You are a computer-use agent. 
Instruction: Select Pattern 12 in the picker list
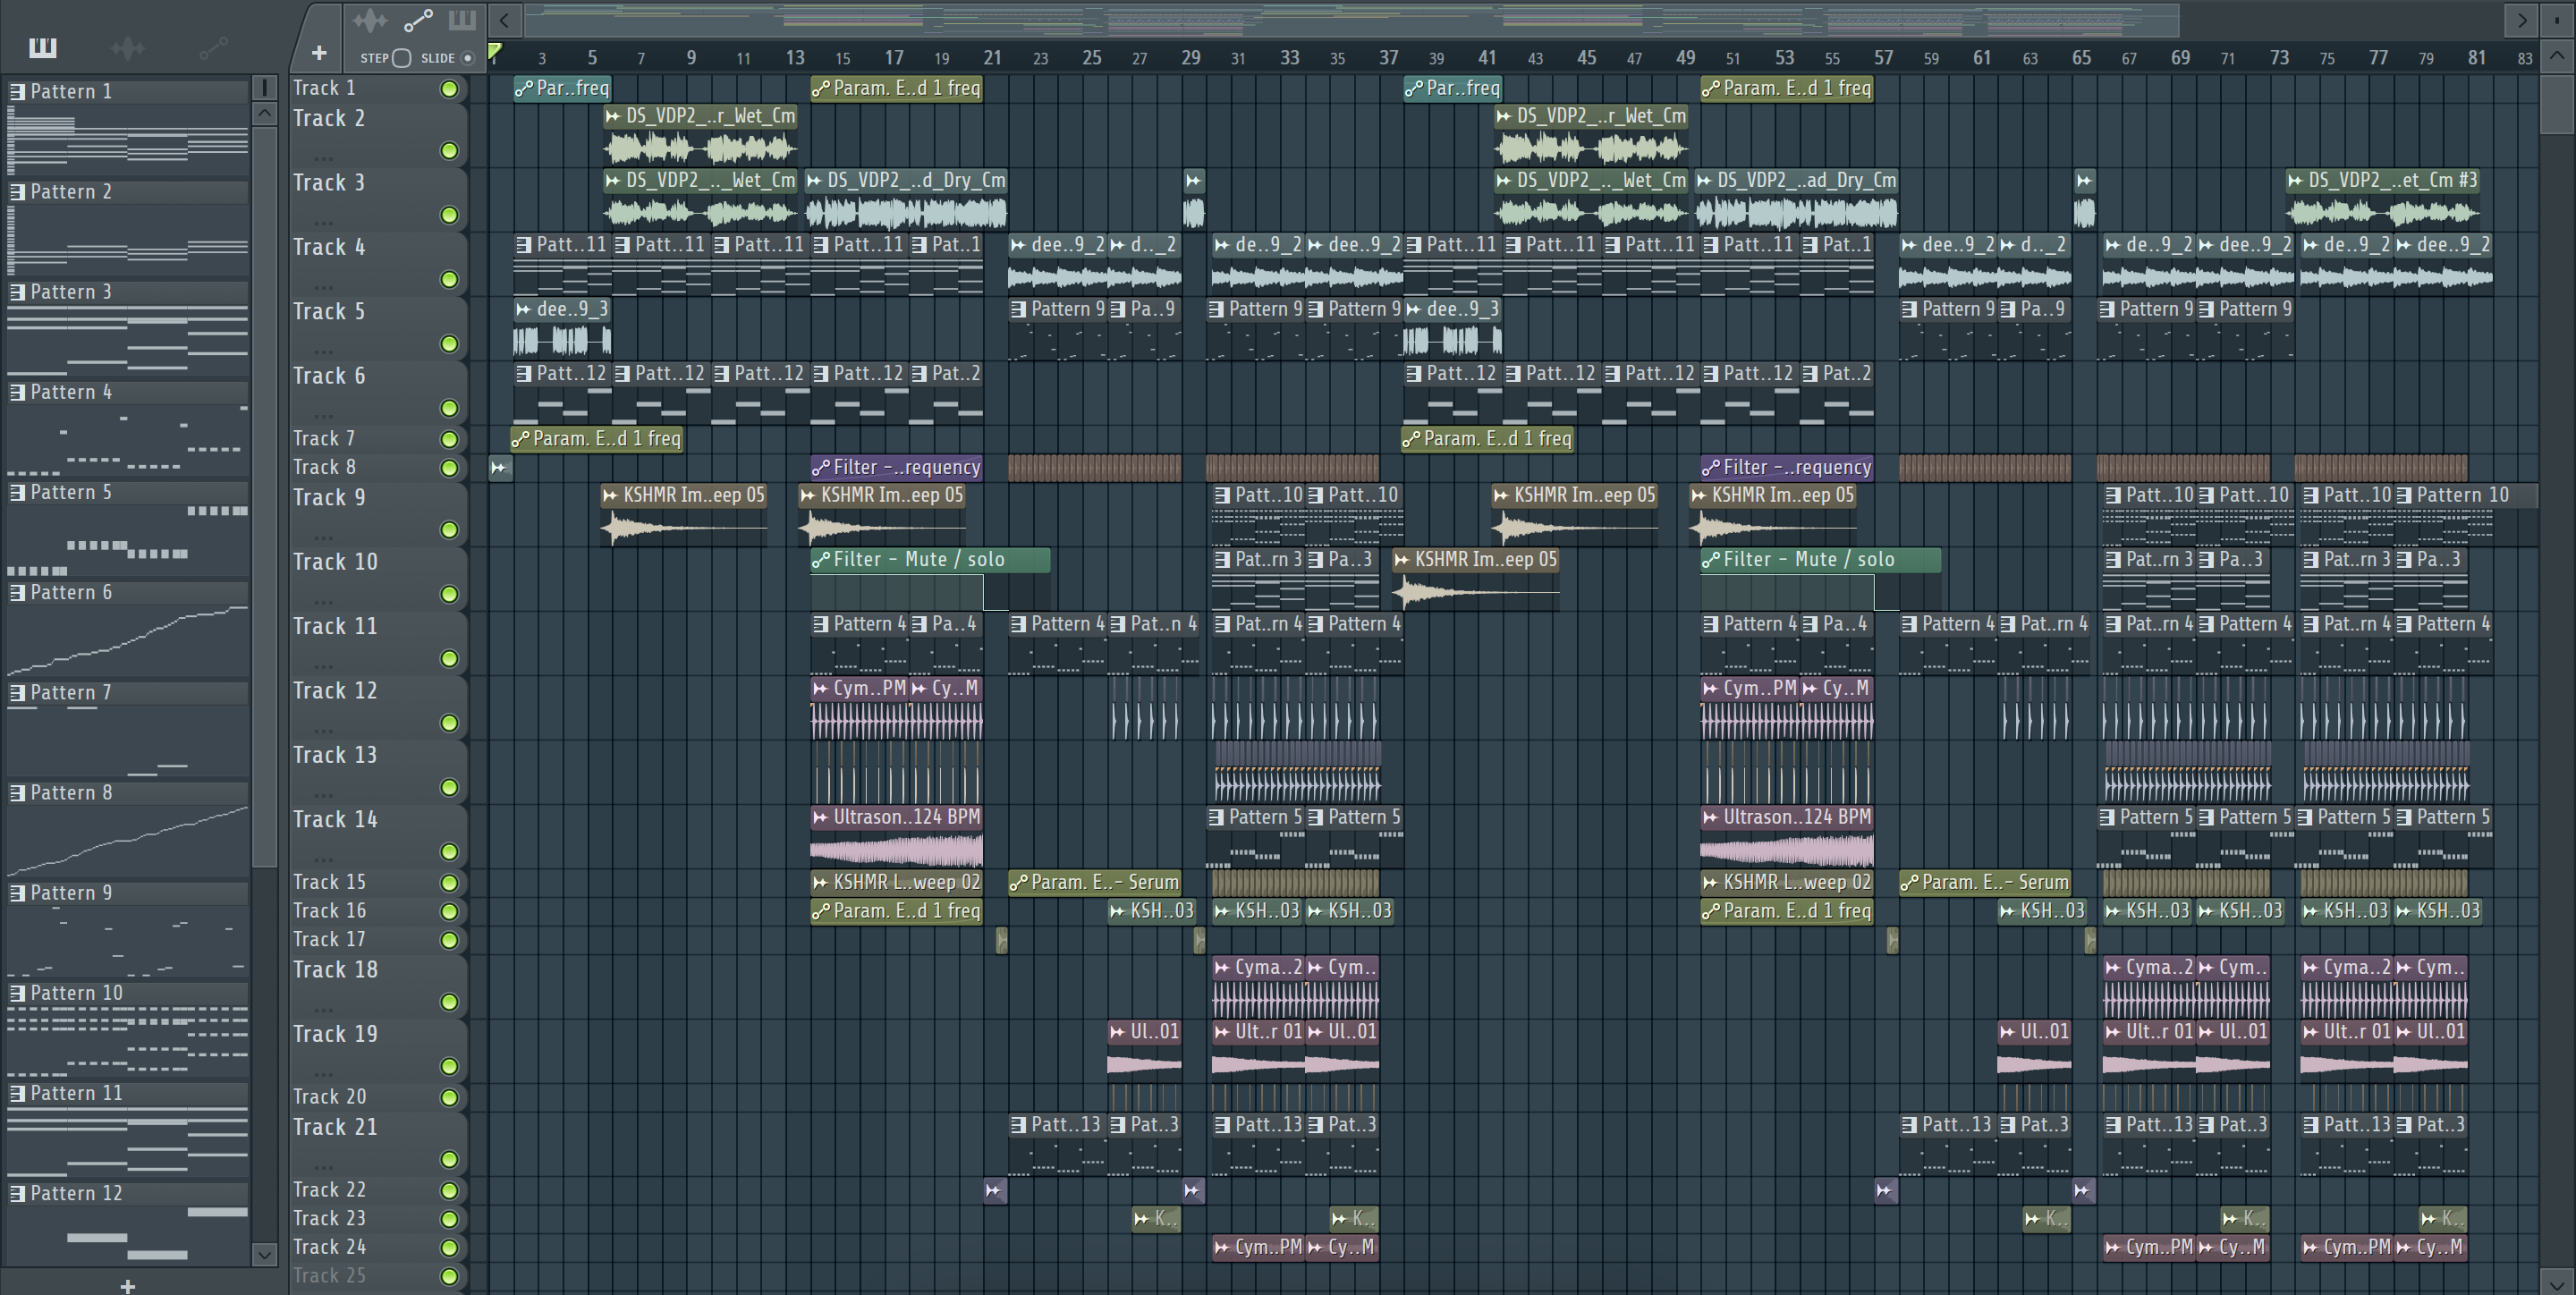pos(128,1193)
